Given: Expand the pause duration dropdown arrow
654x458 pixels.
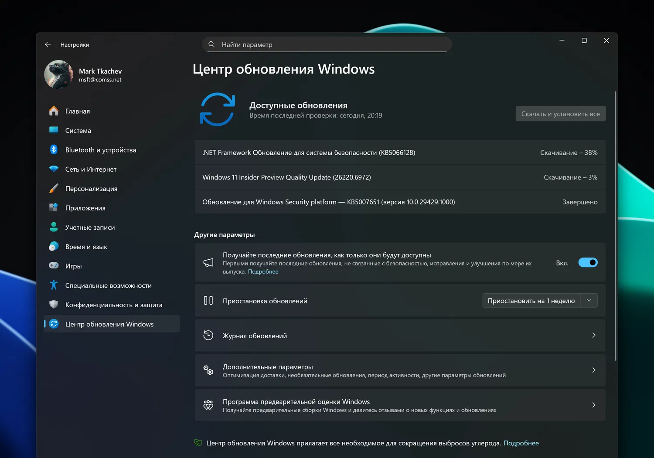Looking at the screenshot, I should [x=589, y=301].
